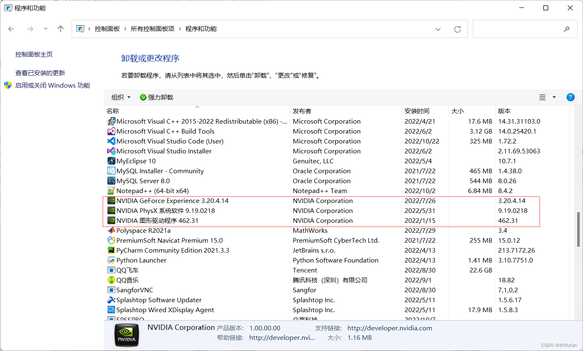Refresh the address bar location

click(457, 29)
